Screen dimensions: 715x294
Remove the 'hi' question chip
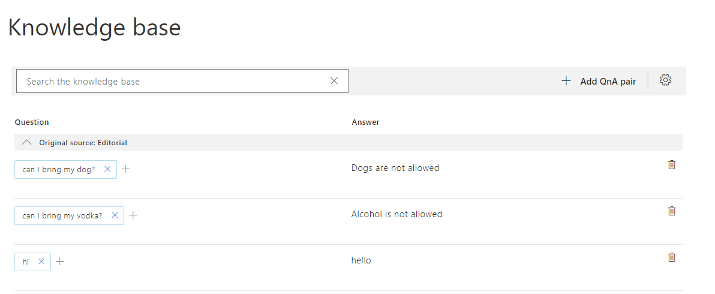(x=41, y=262)
